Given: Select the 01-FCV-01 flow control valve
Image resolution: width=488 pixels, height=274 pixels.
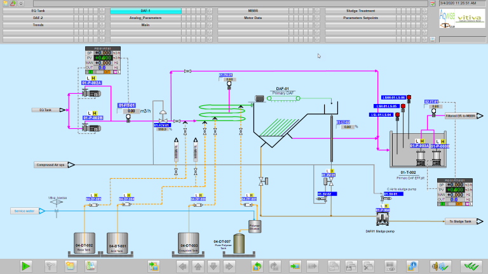Looking at the screenshot, I should 163,118.
